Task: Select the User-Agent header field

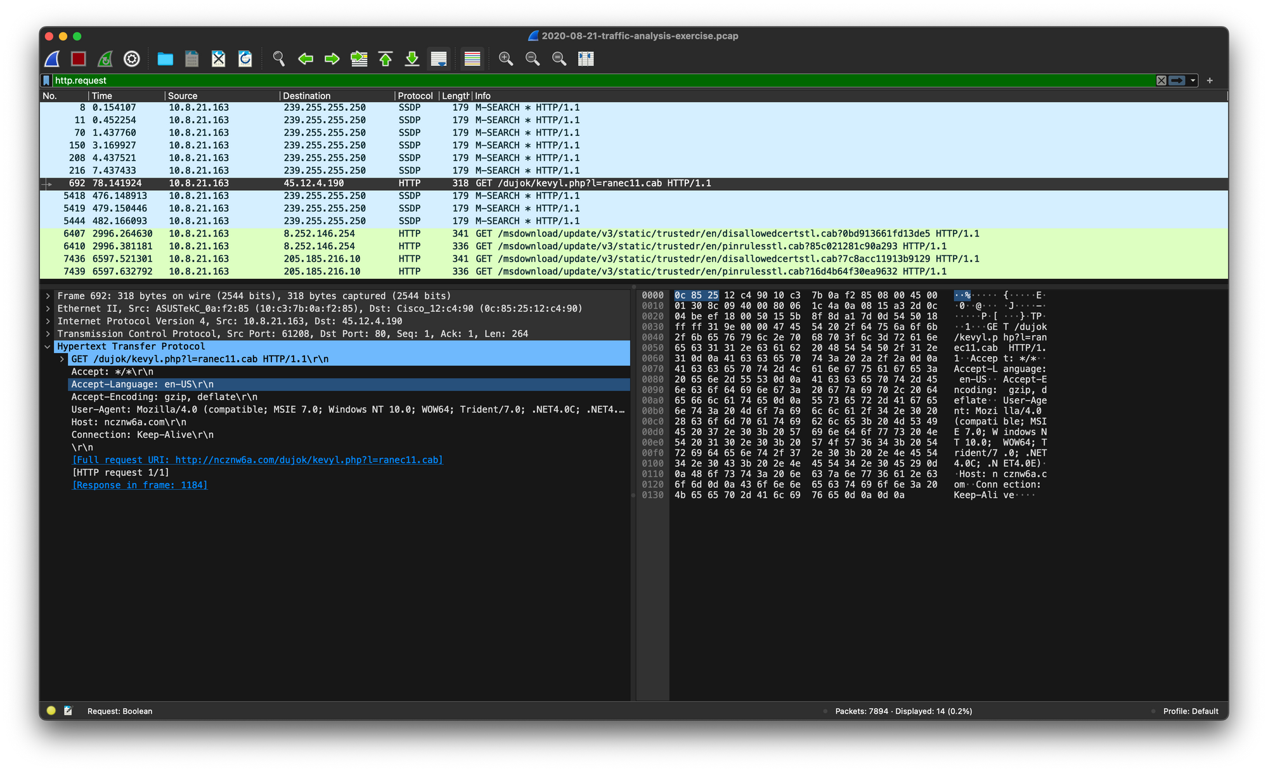Action: [x=349, y=409]
